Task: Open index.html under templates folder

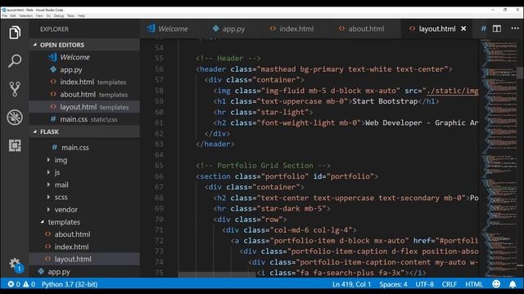Action: pyautogui.click(x=84, y=247)
